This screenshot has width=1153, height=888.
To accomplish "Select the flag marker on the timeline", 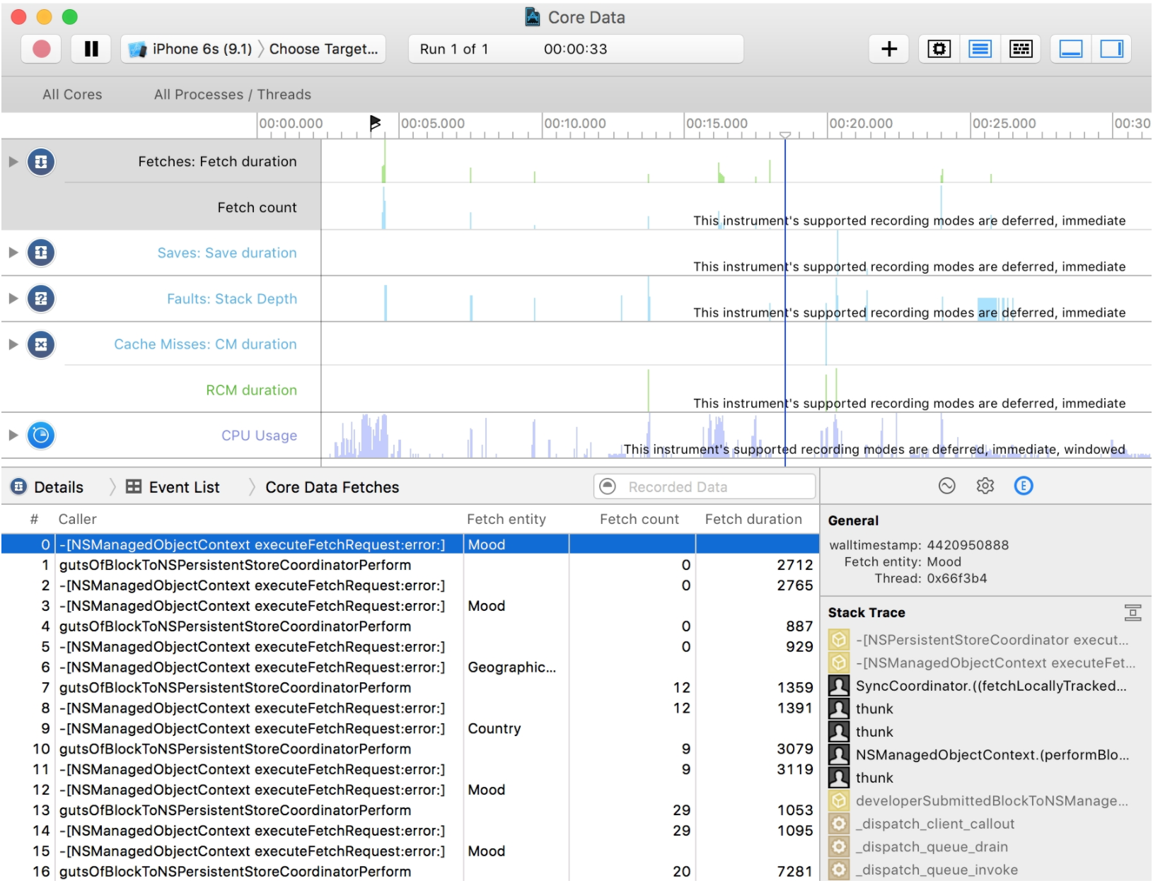I will pos(375,123).
